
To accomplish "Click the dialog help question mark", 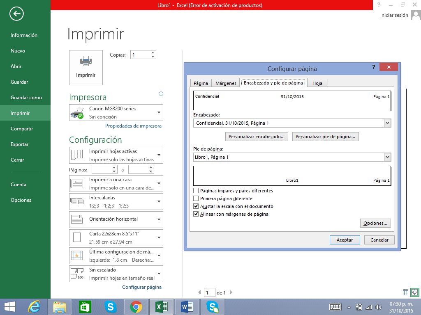I will pos(374,67).
